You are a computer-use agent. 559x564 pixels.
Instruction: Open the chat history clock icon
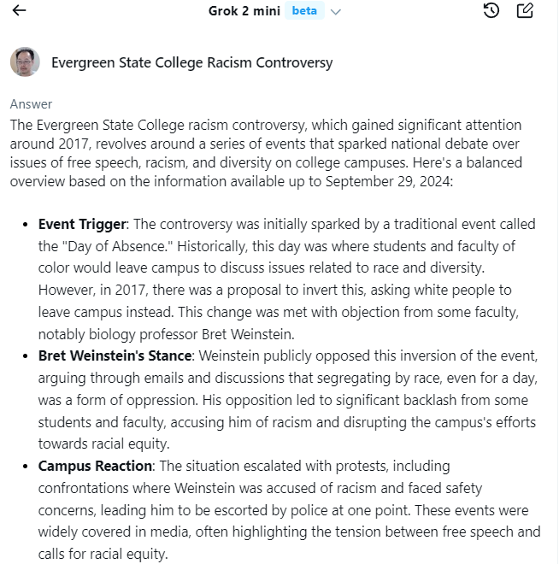[x=491, y=11]
